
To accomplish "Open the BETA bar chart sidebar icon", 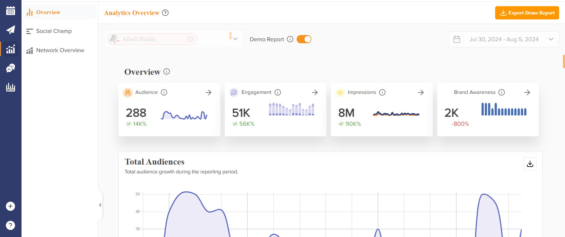I will [x=11, y=87].
